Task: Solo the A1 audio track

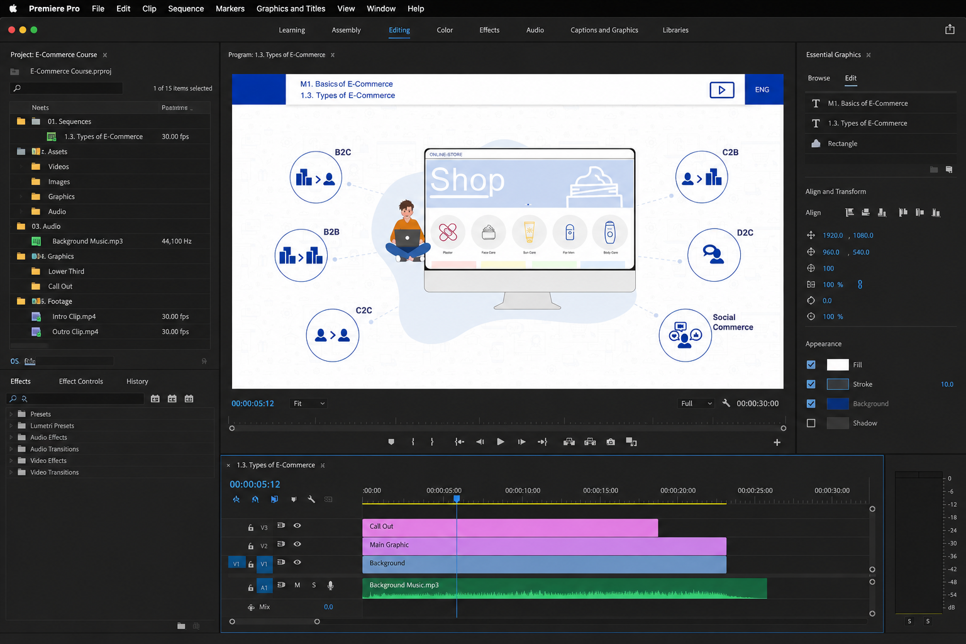Action: [x=314, y=585]
